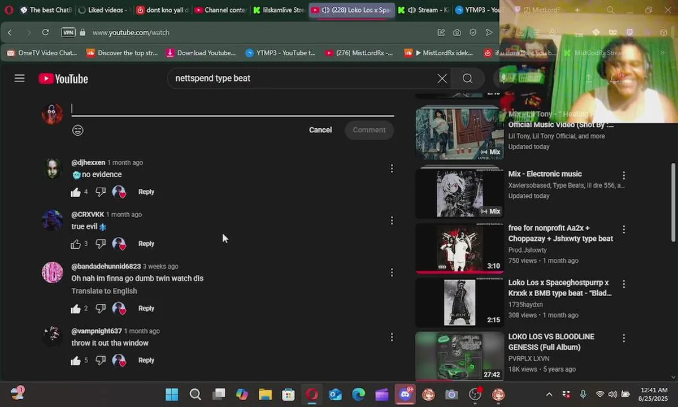Viewport: 678px width, 407px height.
Task: Open OmeTV Video Chat bookmark
Action: pos(42,53)
